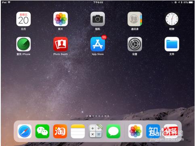Image resolution: width=195 pixels, height=146 pixels.
Task: Open the Photos icon in the dock
Action: (x=135, y=131)
